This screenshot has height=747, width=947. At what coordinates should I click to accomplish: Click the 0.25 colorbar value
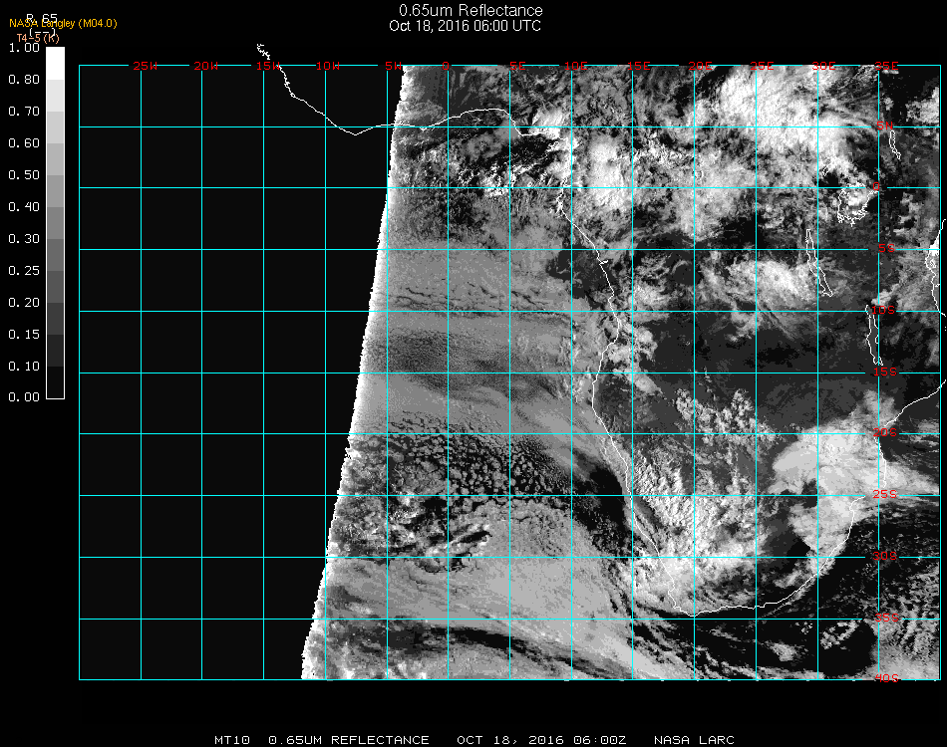point(24,270)
